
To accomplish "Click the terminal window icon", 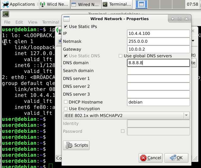I will click(5, 14).
